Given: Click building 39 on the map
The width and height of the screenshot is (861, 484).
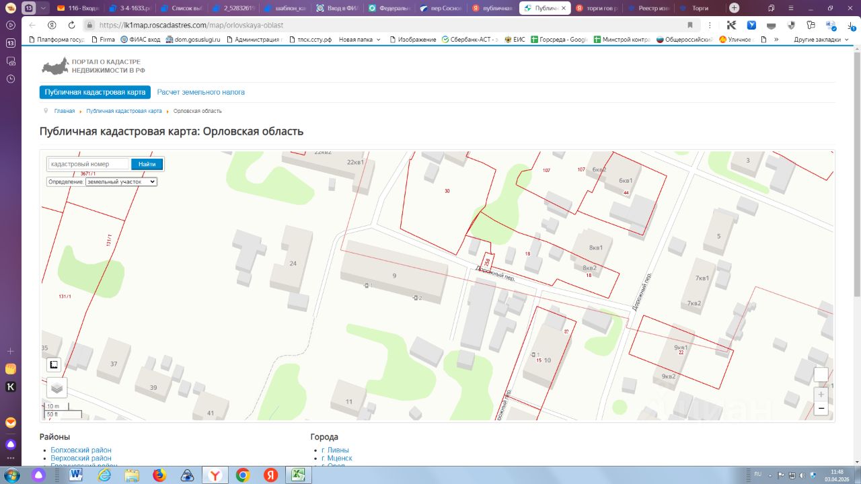Looking at the screenshot, I should (153, 388).
